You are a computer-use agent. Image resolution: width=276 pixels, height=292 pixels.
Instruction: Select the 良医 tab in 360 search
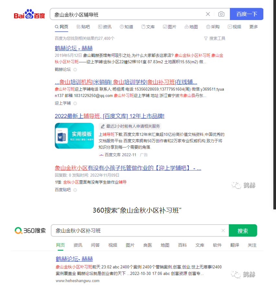pyautogui.click(x=148, y=245)
